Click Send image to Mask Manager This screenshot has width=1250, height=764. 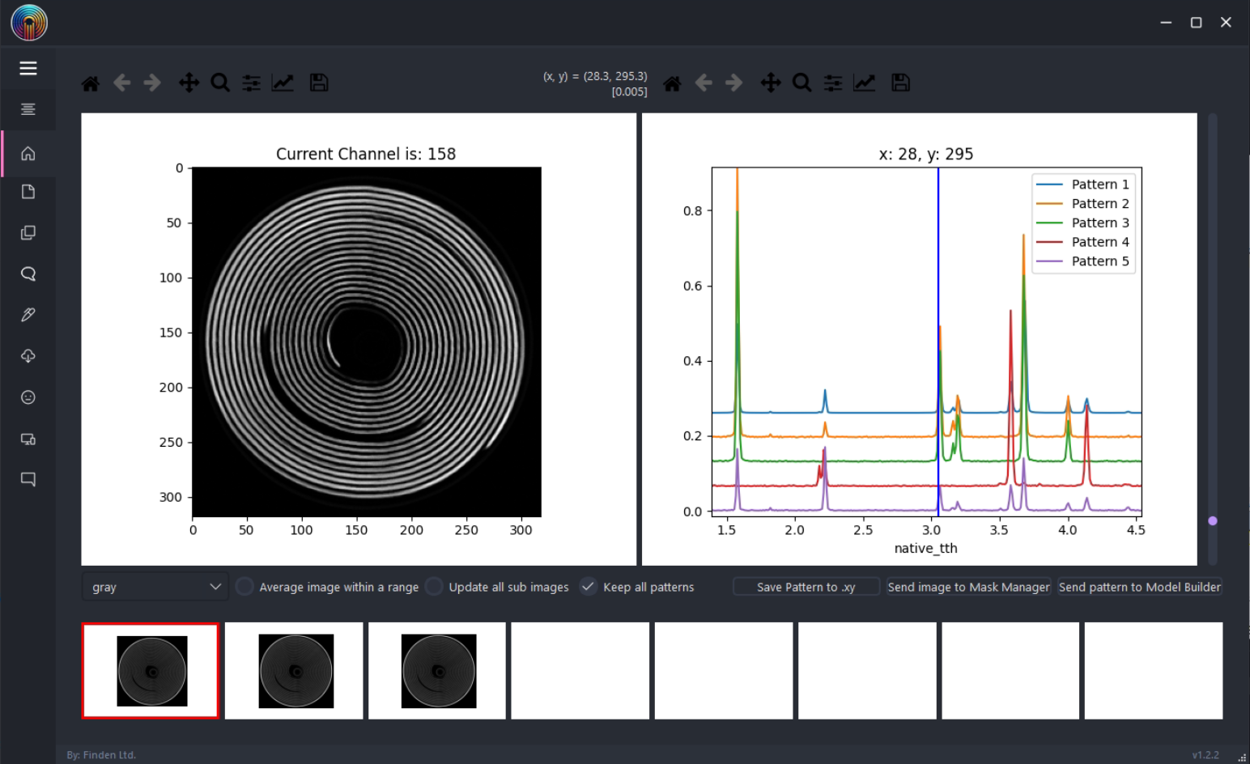click(968, 587)
